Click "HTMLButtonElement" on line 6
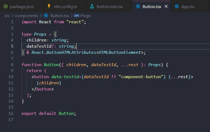This screenshot has width=210, height=132. click(120, 52)
